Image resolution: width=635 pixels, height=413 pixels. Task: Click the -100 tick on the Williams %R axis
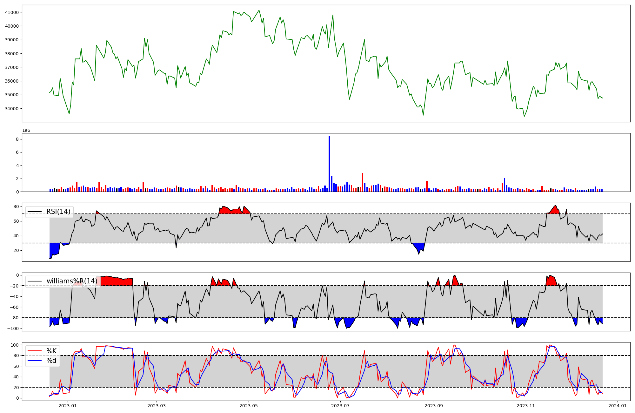[13, 328]
